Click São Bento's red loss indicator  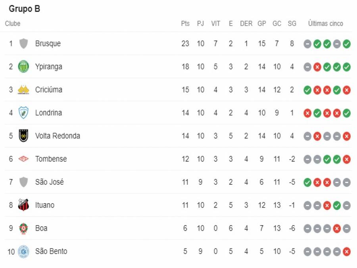pyautogui.click(x=347, y=252)
